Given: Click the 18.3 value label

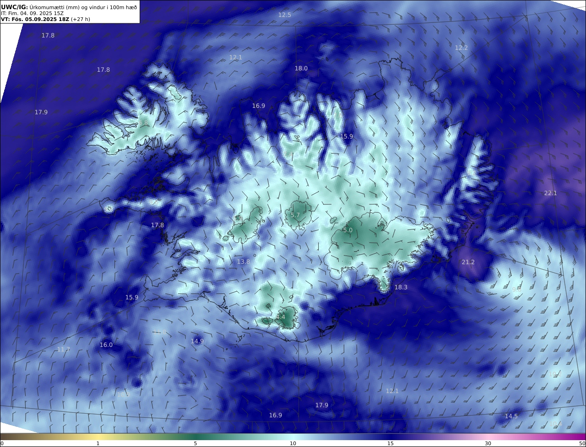Looking at the screenshot, I should point(401,287).
